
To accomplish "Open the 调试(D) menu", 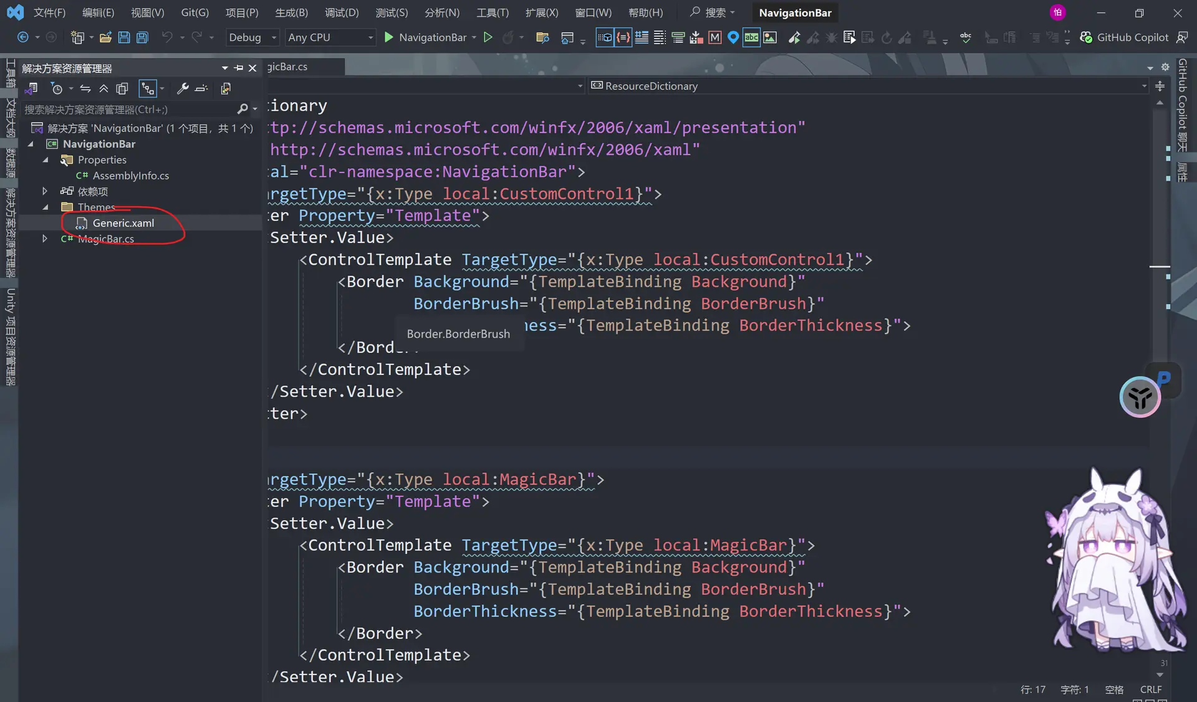I will (x=342, y=12).
